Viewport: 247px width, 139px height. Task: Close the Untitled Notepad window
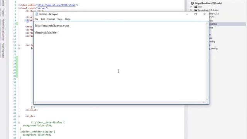tap(205, 14)
